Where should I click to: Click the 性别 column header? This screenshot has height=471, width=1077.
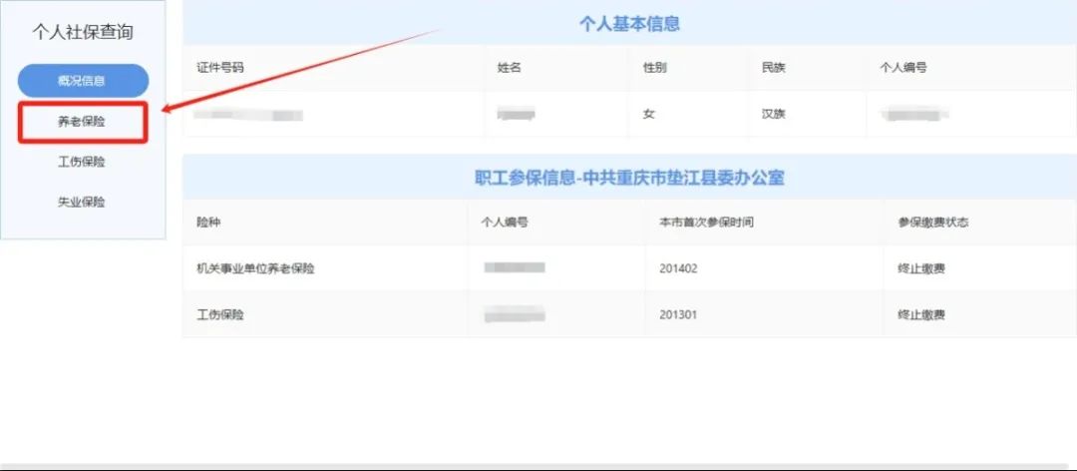[x=655, y=68]
